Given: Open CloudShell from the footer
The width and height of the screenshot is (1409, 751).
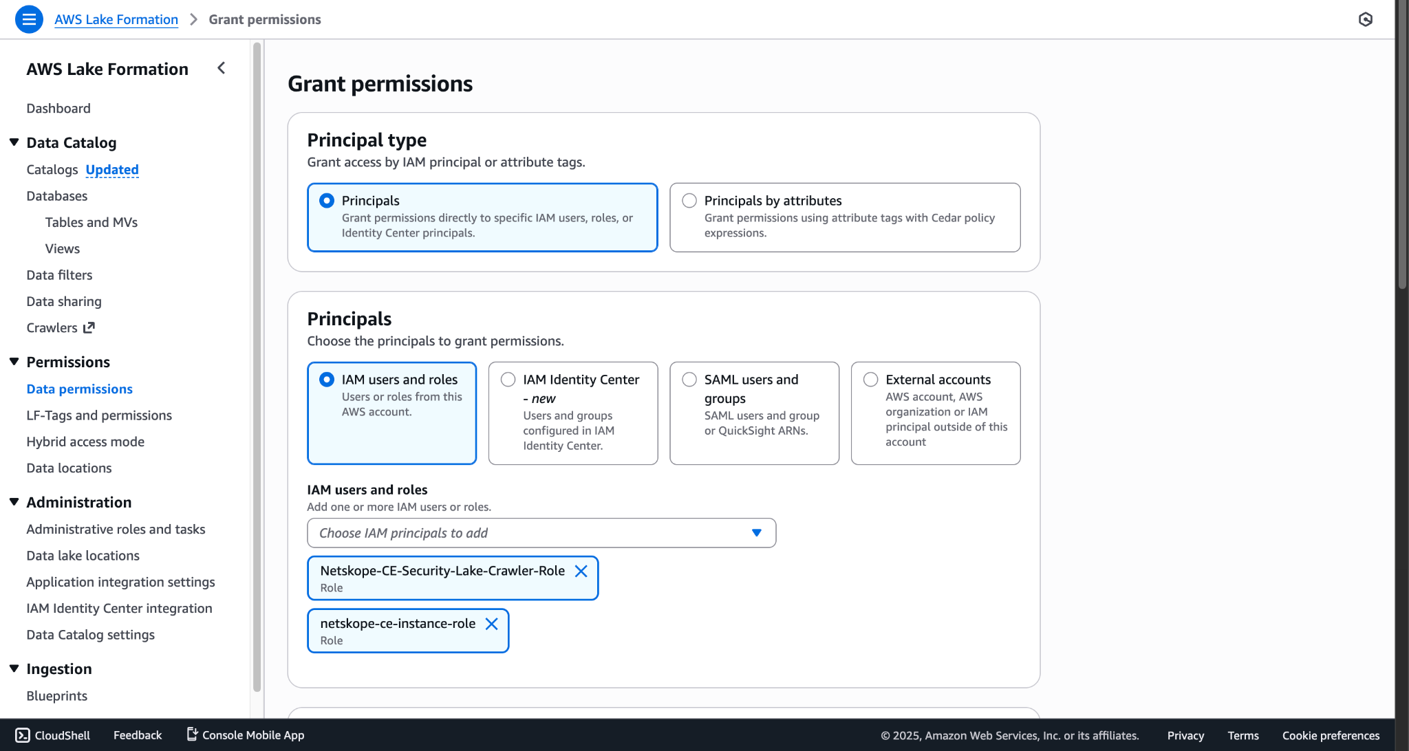Looking at the screenshot, I should point(53,735).
